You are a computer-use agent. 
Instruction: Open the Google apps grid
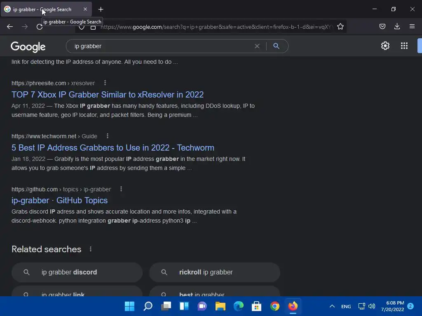coord(404,46)
